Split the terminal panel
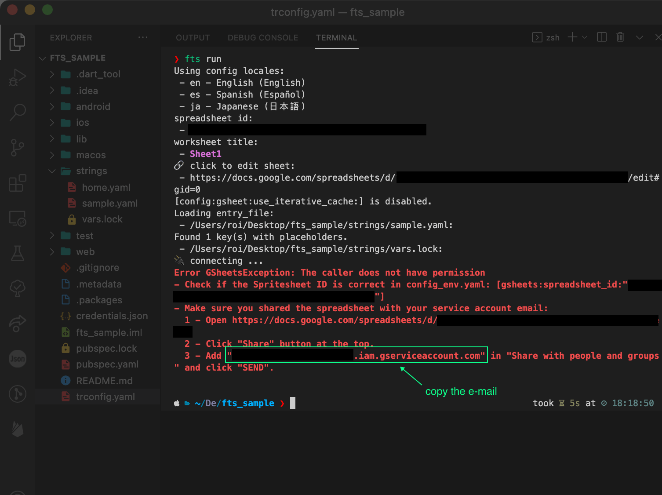 tap(602, 37)
